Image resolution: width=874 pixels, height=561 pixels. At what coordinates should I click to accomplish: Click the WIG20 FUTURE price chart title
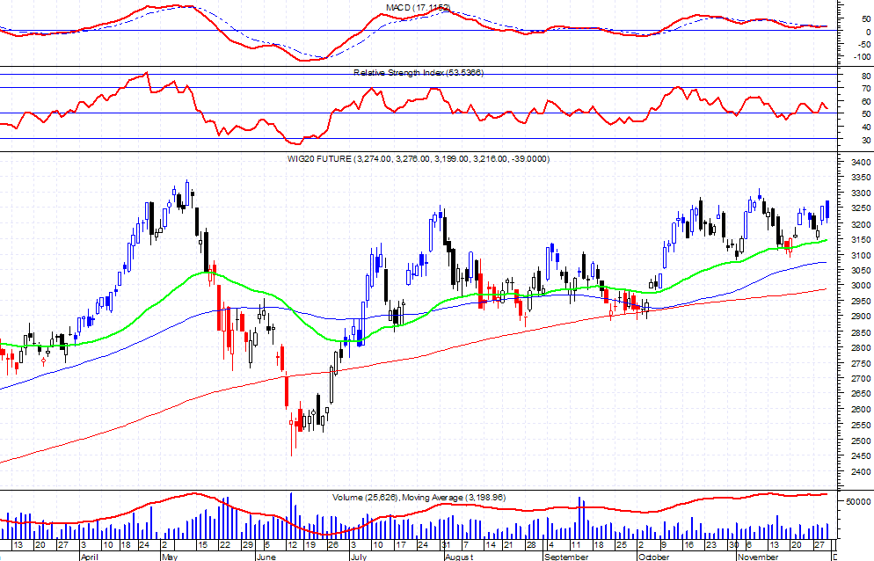[x=419, y=159]
